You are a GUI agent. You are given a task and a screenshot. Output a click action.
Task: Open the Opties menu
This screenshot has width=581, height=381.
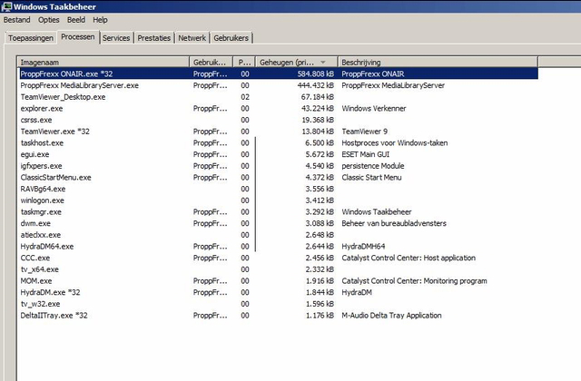tap(48, 20)
